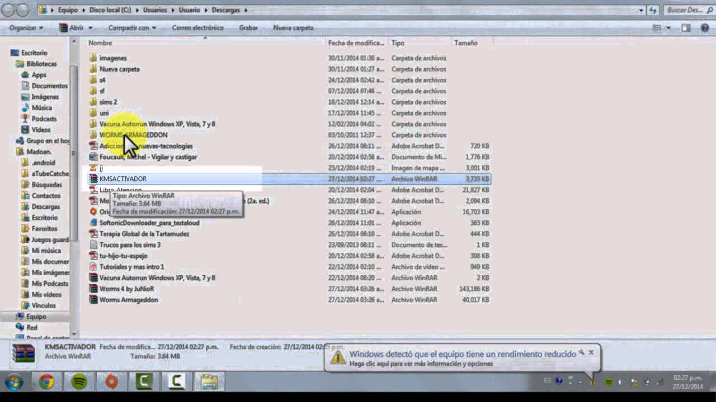Click SoftonicDownloader_para_textaloud application icon

(x=93, y=223)
